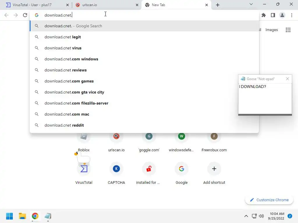Screen dimensions: 298x223
Task: Open the Extensions puzzle icon
Action: coord(263,15)
